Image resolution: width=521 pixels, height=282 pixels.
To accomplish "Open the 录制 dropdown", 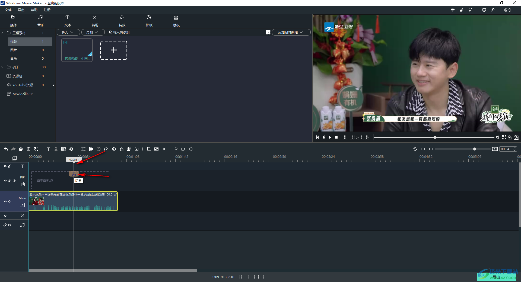I will [x=93, y=32].
